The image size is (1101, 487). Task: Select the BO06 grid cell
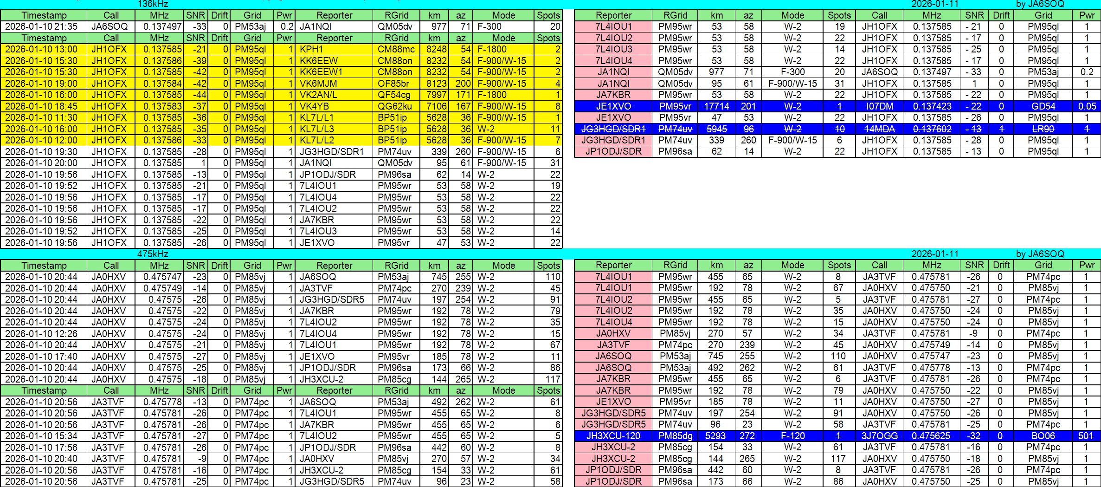point(1043,436)
